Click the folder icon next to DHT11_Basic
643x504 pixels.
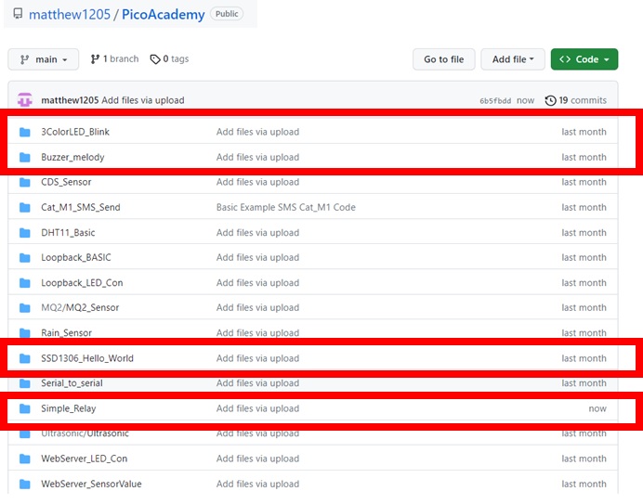pyautogui.click(x=25, y=233)
